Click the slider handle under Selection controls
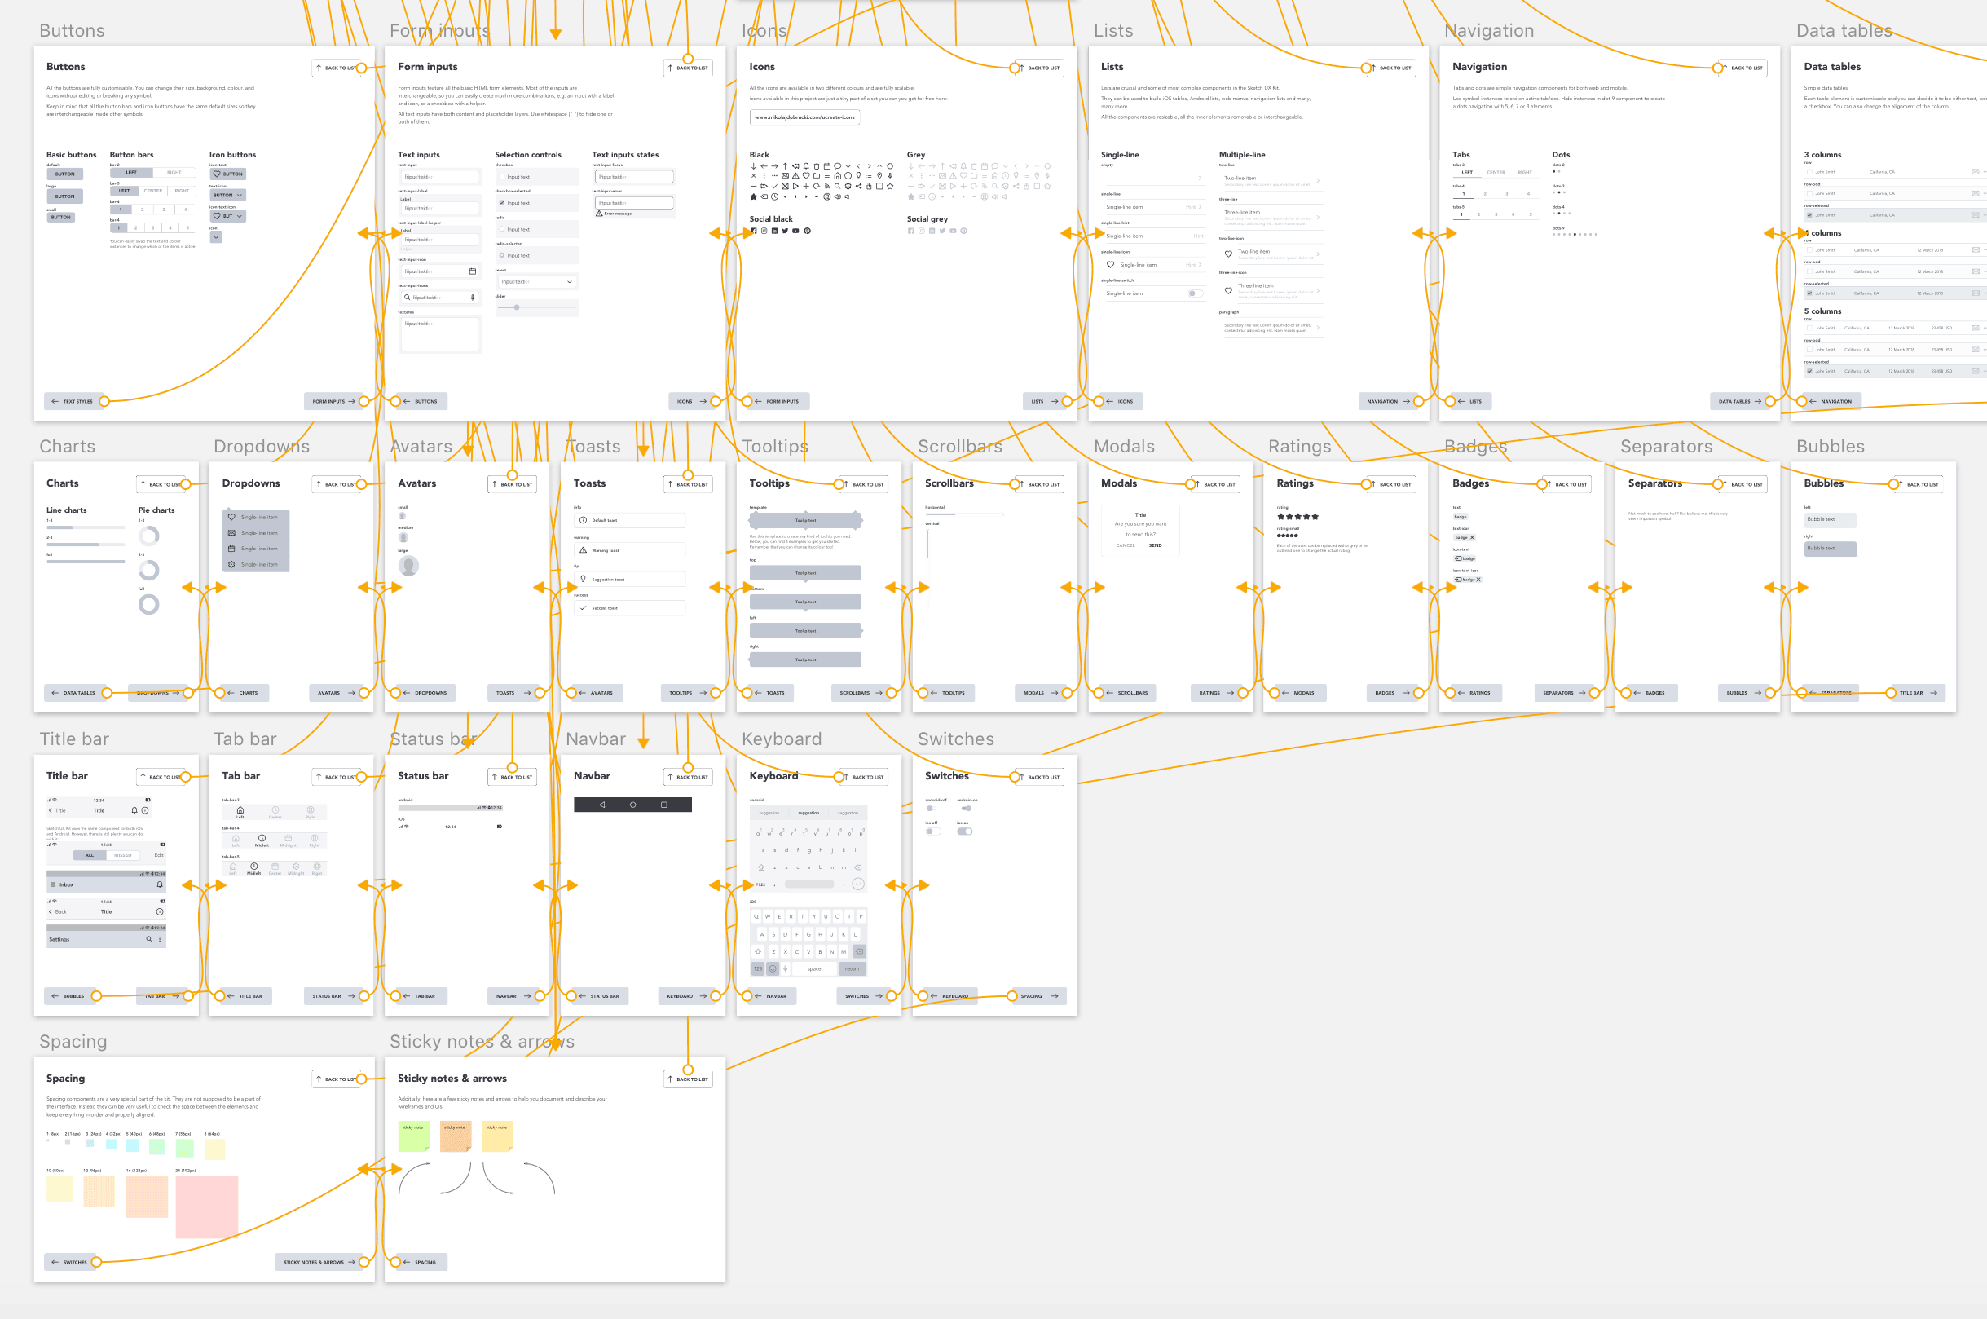The height and width of the screenshot is (1319, 1987). [518, 308]
